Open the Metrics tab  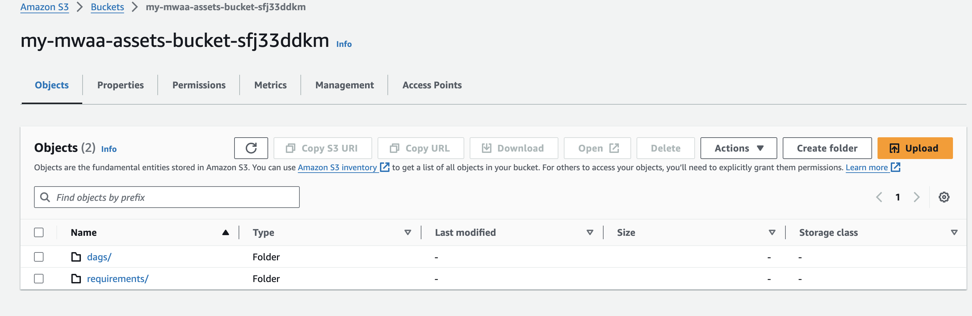[270, 85]
